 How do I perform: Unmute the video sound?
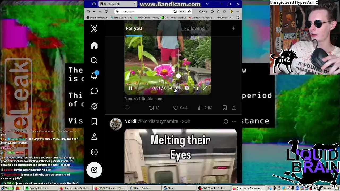tap(178, 88)
